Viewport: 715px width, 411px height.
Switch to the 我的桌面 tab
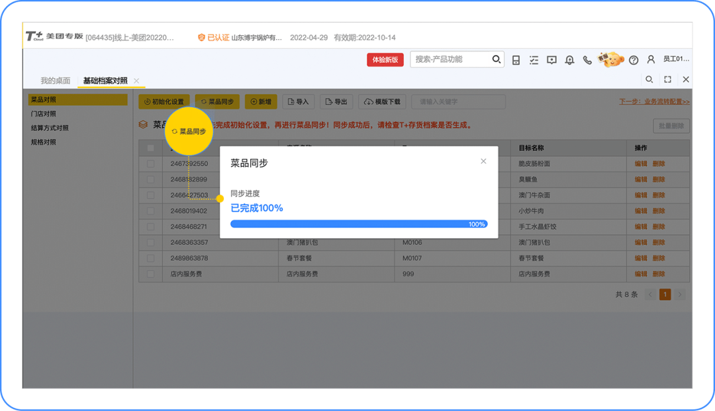point(54,79)
